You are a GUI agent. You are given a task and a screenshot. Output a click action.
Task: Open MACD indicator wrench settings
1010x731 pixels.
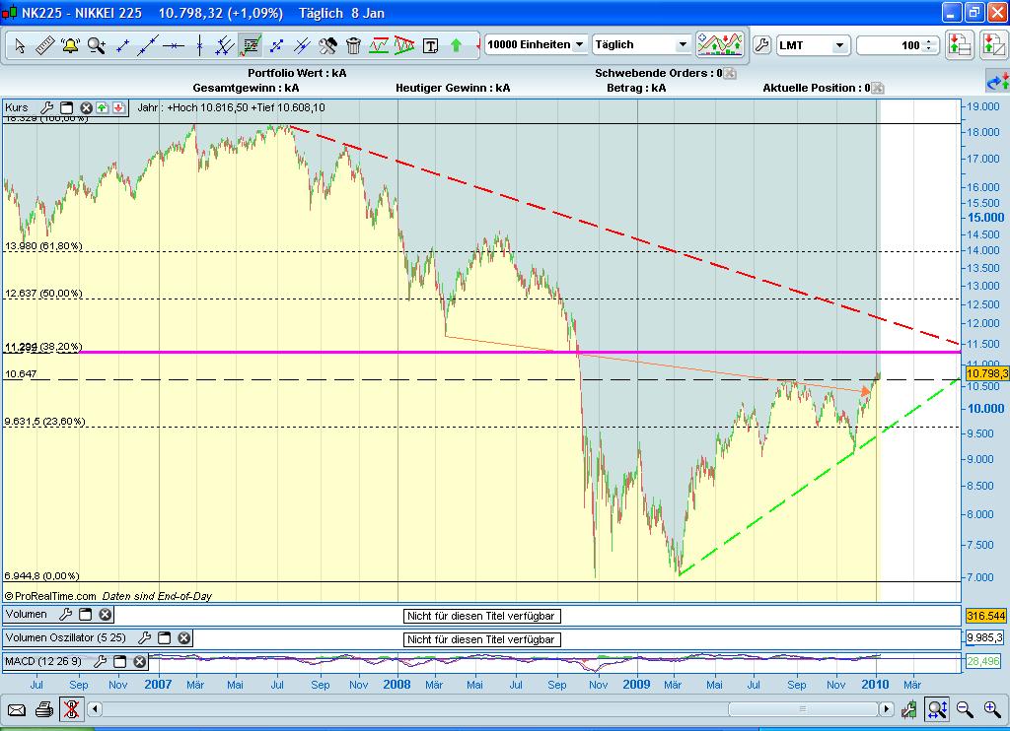100,661
